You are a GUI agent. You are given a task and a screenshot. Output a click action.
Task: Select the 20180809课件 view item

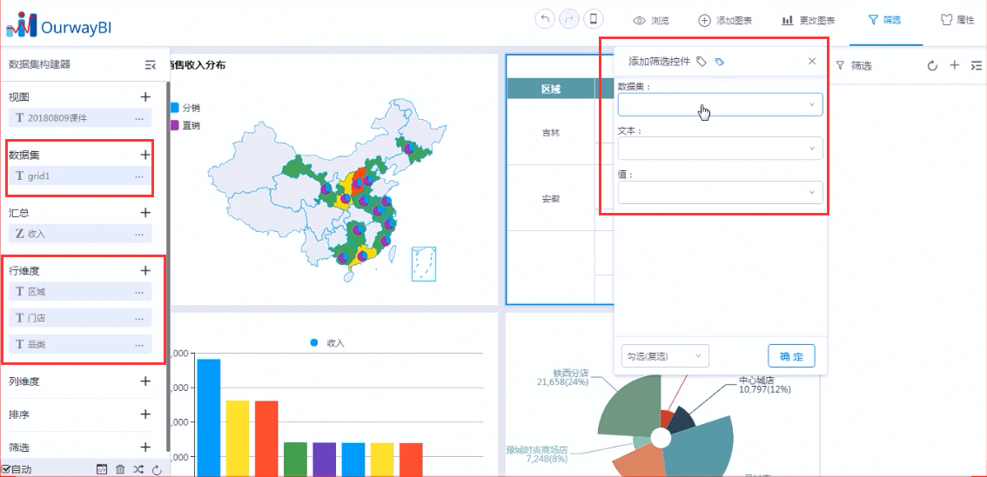click(x=80, y=117)
